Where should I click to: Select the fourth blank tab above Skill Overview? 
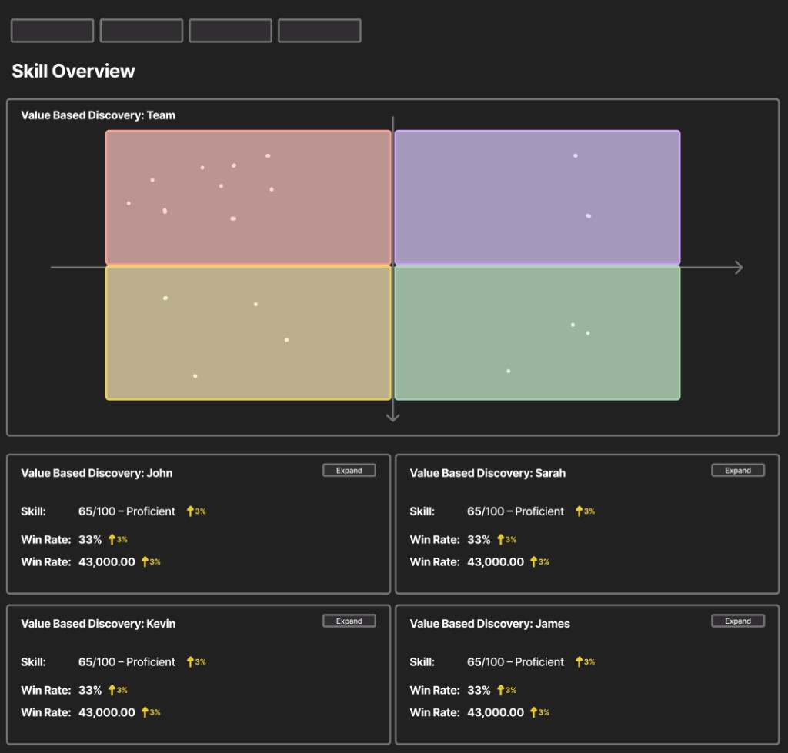(319, 31)
